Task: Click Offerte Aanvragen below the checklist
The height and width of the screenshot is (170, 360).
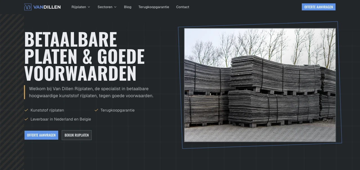Action: point(41,135)
